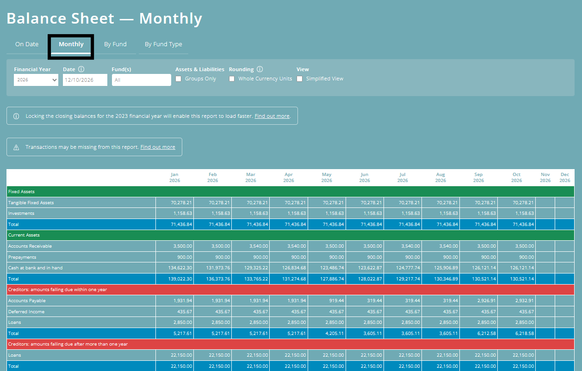Click Current Assets total 129,217.74
Image resolution: width=582 pixels, height=371 pixels.
coord(407,279)
